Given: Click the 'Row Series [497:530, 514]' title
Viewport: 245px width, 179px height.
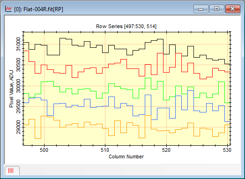Looking at the screenshot, I should pyautogui.click(x=126, y=26).
